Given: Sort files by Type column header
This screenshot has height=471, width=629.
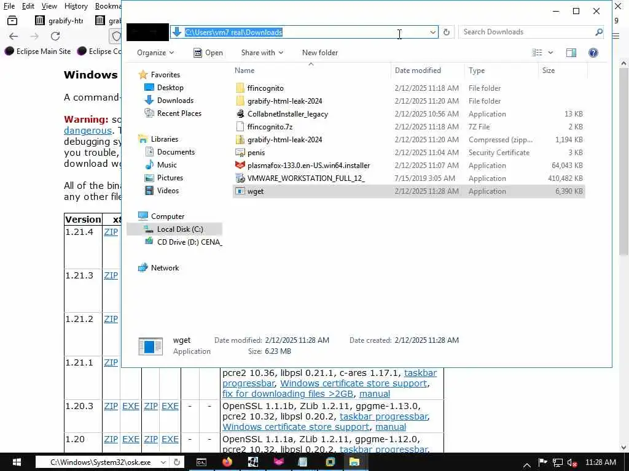Looking at the screenshot, I should (x=501, y=71).
